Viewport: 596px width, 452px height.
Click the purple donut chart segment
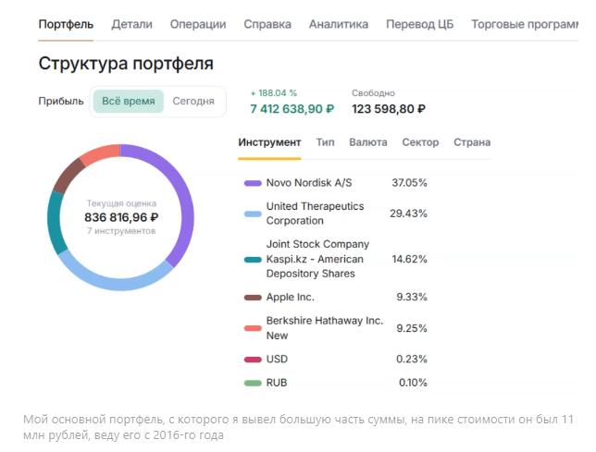pyautogui.click(x=184, y=198)
